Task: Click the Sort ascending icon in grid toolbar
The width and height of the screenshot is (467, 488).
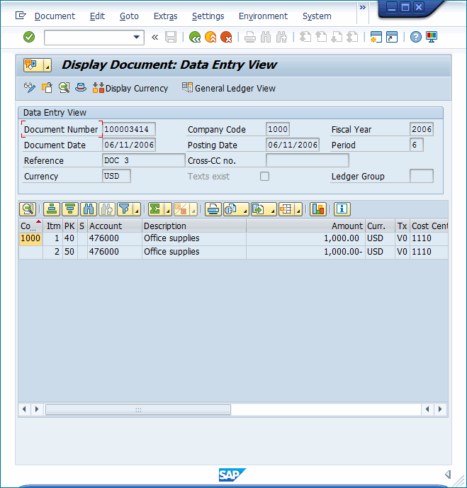Action: tap(52, 209)
